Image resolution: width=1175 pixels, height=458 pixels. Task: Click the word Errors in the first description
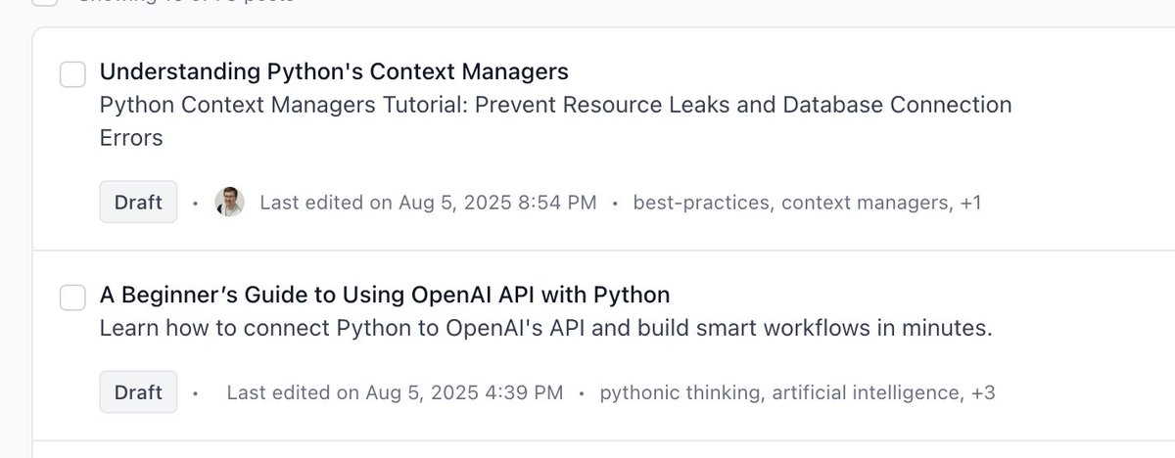click(131, 138)
